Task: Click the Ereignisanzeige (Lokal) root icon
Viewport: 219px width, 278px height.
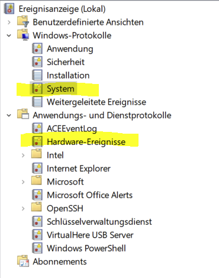Action: tap(9, 9)
